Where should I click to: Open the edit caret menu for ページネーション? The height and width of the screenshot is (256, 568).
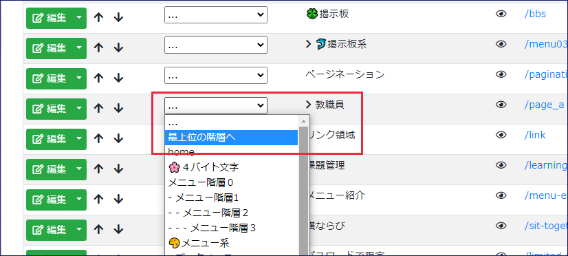pos(79,78)
